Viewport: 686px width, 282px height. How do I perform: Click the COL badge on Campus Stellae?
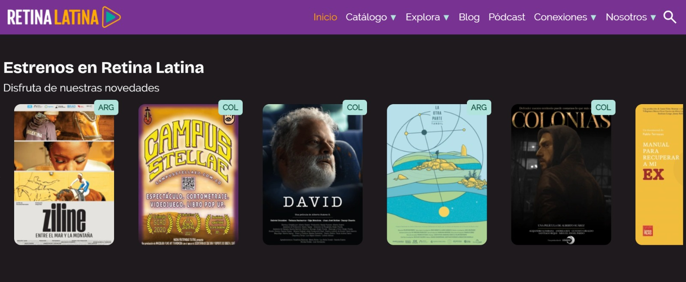click(x=230, y=107)
